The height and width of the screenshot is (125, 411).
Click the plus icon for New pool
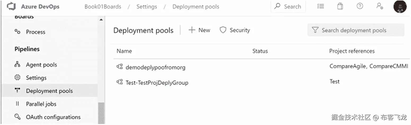192,30
